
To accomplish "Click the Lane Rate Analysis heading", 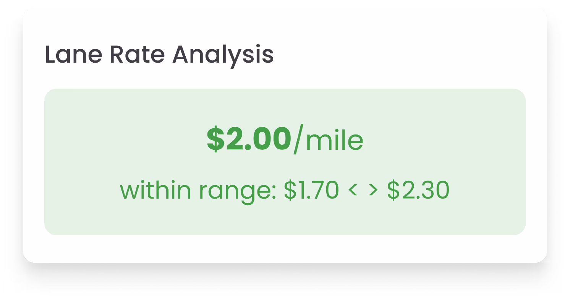I will click(159, 55).
